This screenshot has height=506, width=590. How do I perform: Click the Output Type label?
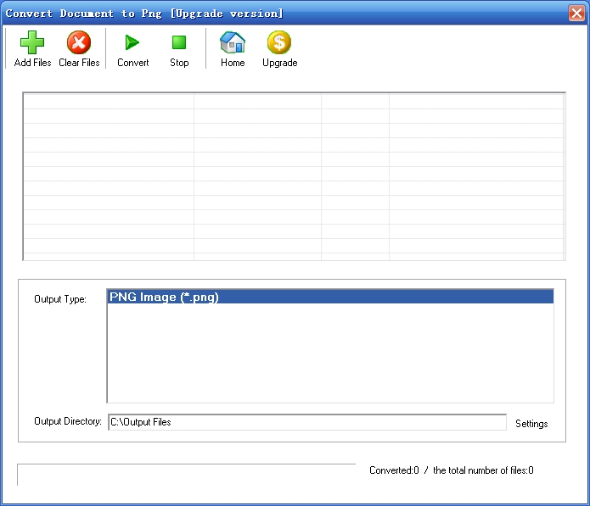pos(60,299)
